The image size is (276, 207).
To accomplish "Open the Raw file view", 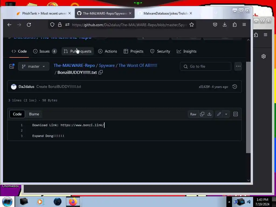I will tap(193, 114).
